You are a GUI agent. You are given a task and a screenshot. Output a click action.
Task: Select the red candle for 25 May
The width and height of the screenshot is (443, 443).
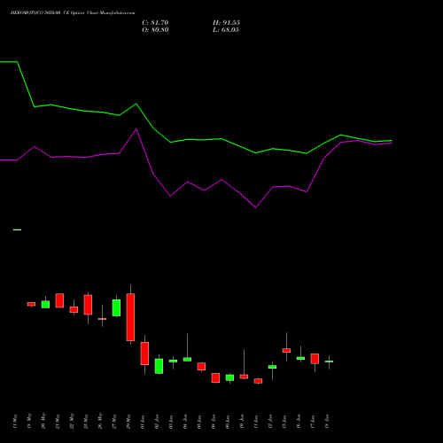[88, 305]
